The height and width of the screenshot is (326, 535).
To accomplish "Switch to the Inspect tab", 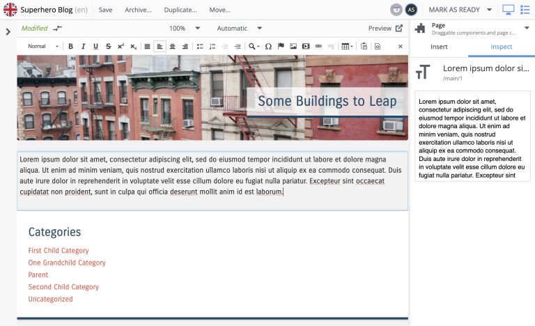I will pos(502,47).
